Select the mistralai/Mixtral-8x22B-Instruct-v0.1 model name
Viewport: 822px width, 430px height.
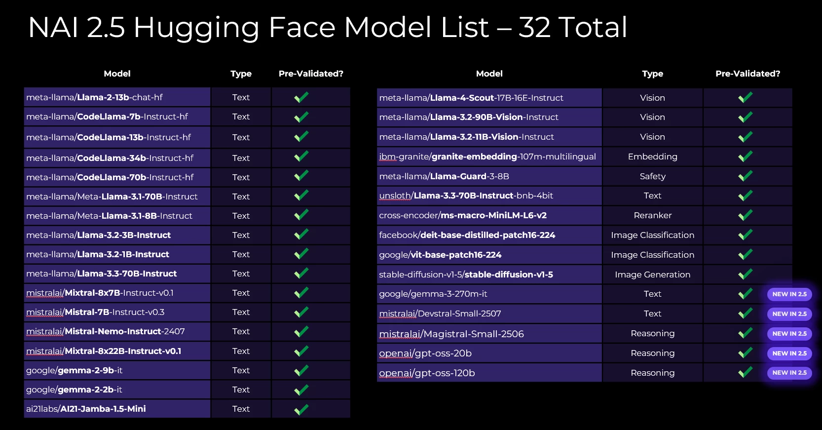tap(104, 351)
